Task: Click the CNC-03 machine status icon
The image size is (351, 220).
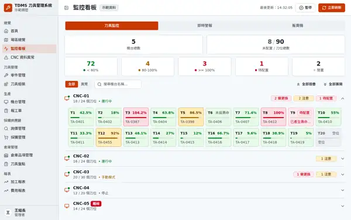Action: pos(67,174)
